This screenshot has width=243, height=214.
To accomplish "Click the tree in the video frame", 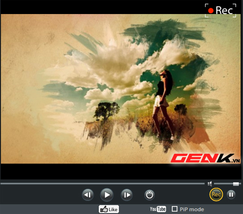I will click(x=106, y=111).
